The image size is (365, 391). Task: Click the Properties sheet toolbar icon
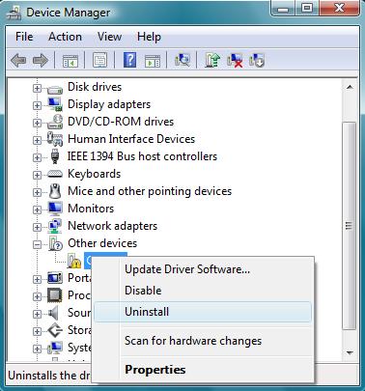point(100,60)
